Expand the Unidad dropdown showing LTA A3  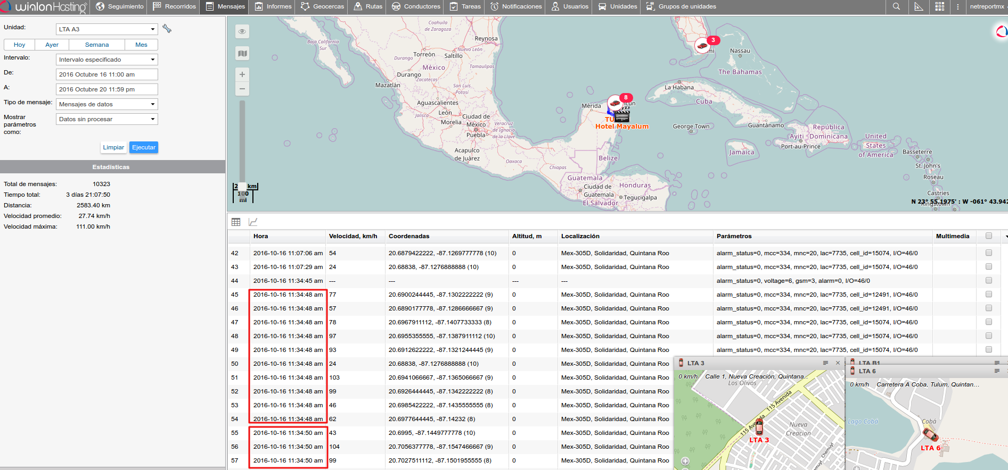[106, 29]
